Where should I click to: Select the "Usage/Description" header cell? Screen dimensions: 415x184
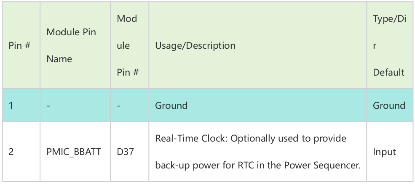(195, 45)
